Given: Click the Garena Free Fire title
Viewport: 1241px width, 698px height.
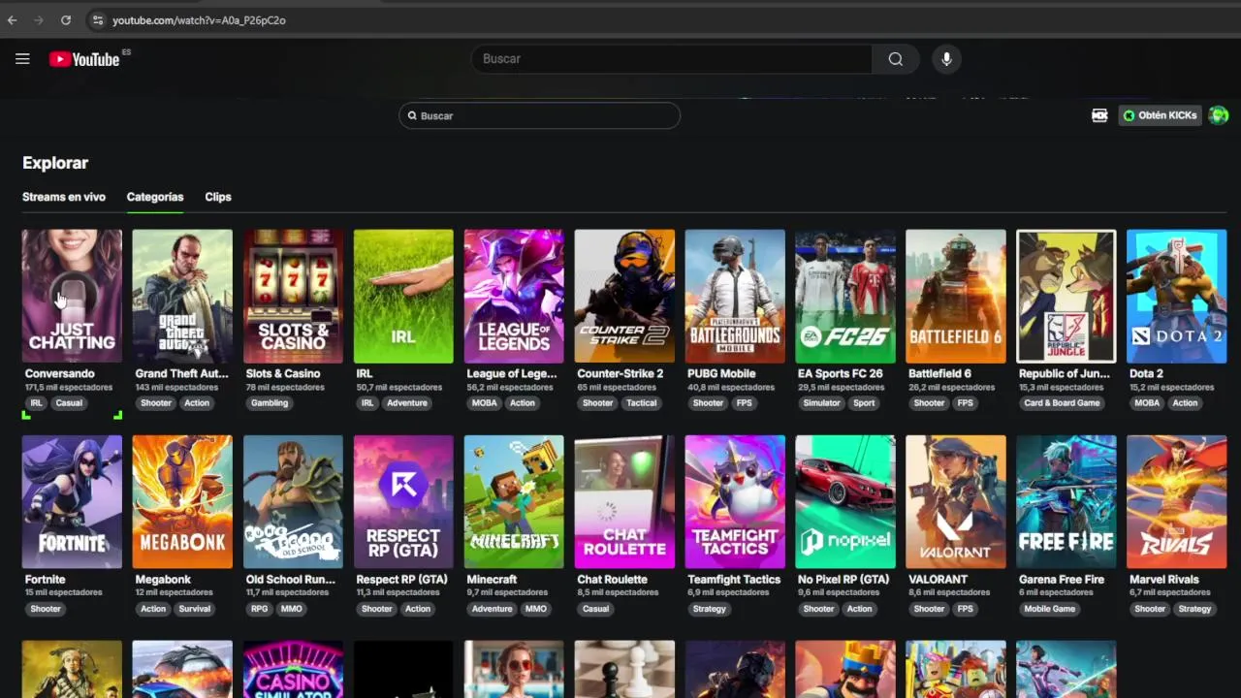Looking at the screenshot, I should (x=1062, y=580).
